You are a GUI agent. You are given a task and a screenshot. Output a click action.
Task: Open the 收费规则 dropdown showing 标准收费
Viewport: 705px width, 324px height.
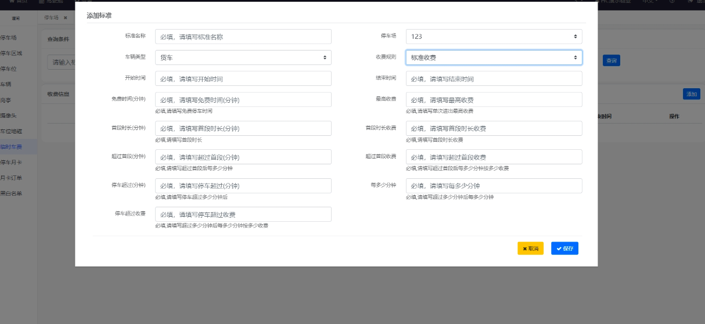click(x=494, y=57)
